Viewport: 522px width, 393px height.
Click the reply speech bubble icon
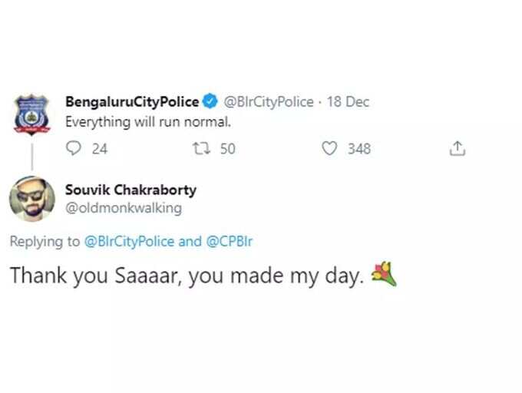pos(74,148)
